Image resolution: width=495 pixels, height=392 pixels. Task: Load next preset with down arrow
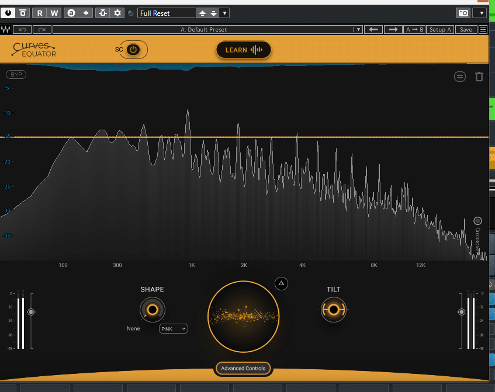[x=214, y=13]
